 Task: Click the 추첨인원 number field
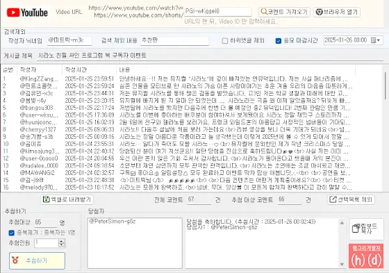coord(47,243)
